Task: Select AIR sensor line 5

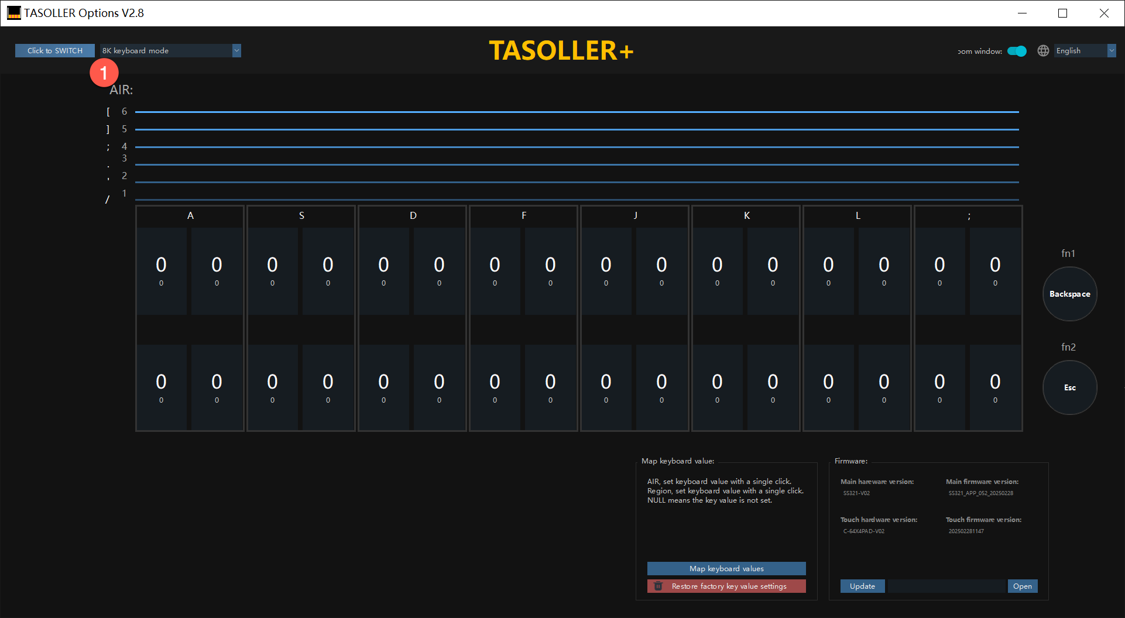Action: (x=577, y=129)
